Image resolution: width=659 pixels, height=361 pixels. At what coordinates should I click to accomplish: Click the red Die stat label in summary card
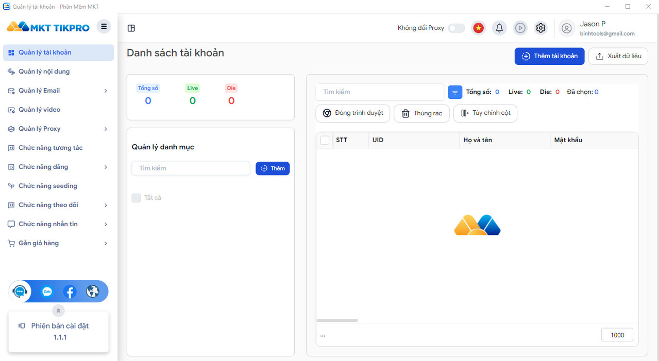[231, 88]
